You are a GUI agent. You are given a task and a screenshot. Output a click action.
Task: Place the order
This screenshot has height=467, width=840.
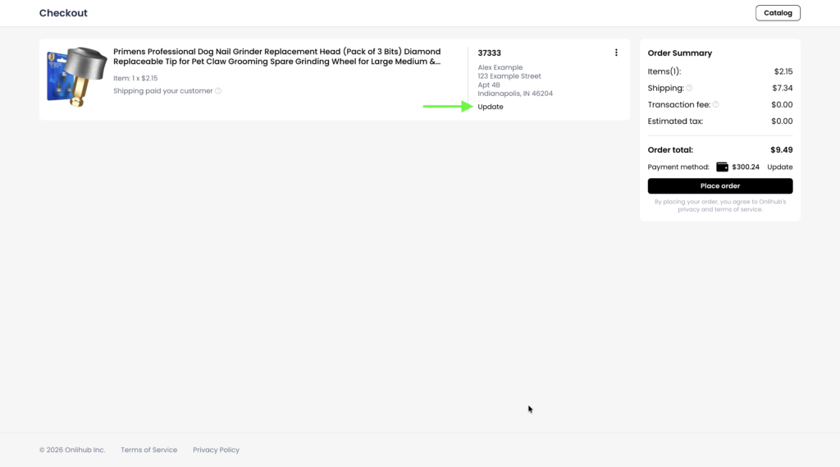[720, 186]
